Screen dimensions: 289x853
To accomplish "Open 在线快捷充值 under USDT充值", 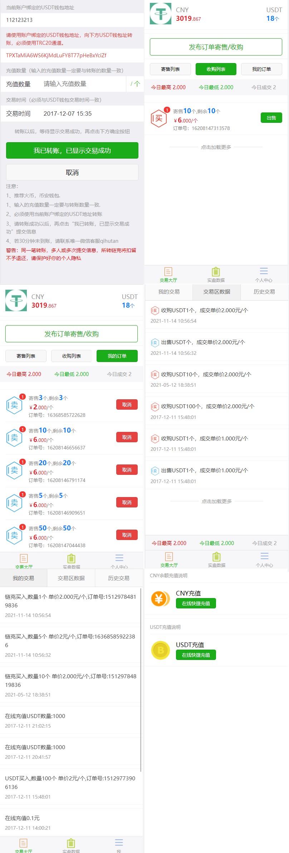I will 196,655.
